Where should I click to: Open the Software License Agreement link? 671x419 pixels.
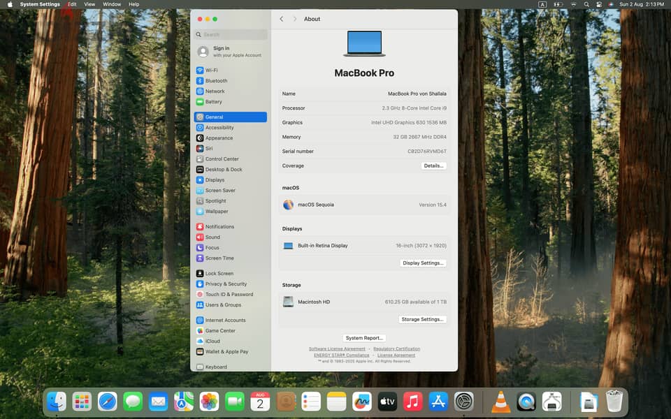point(337,349)
